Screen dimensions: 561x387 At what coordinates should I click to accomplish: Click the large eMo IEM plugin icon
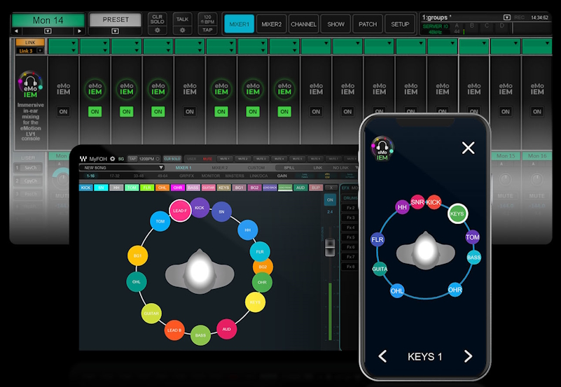click(x=31, y=87)
